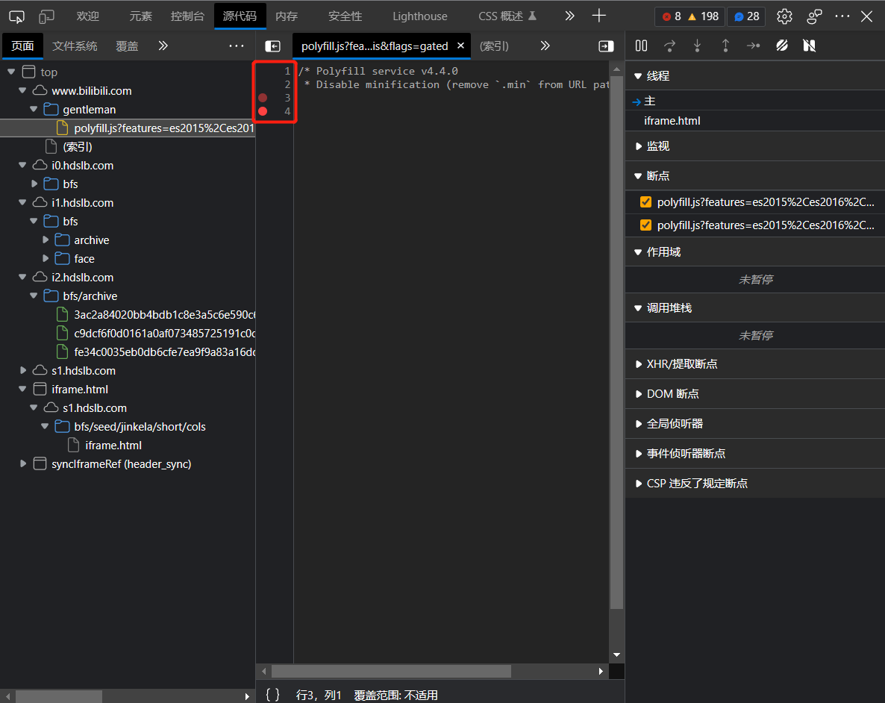The height and width of the screenshot is (703, 885).
Task: Open the (索引) file in the tree
Action: 77,147
